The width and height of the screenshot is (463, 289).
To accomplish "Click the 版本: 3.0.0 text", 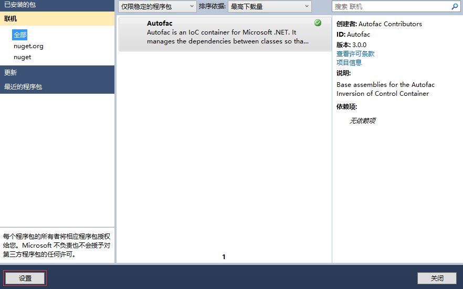I will 351,45.
